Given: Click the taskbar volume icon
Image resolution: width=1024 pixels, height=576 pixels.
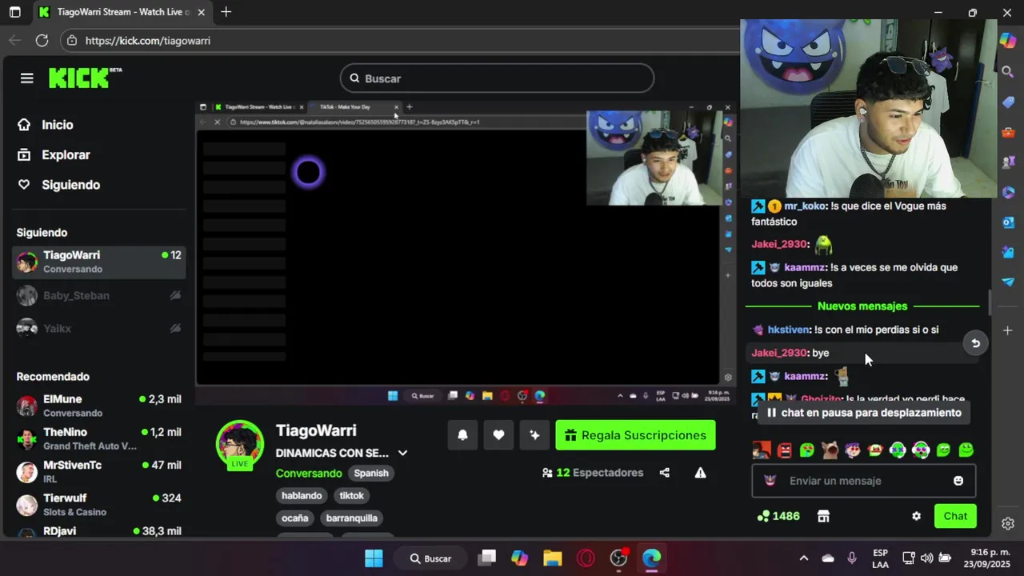Looking at the screenshot, I should point(926,558).
